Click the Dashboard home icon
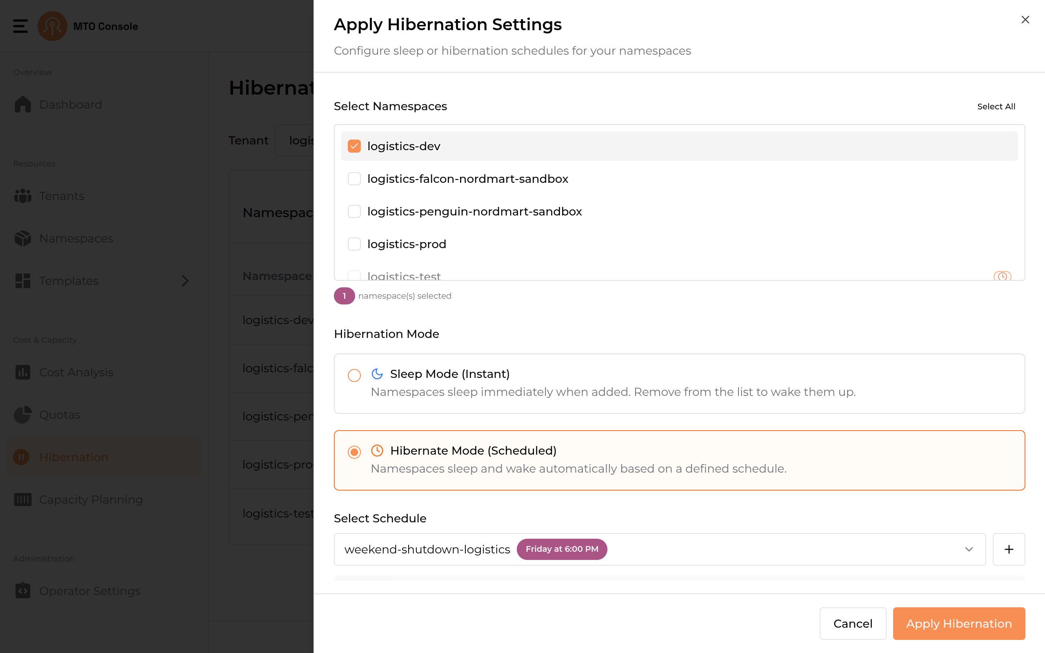The width and height of the screenshot is (1045, 653). 22,104
